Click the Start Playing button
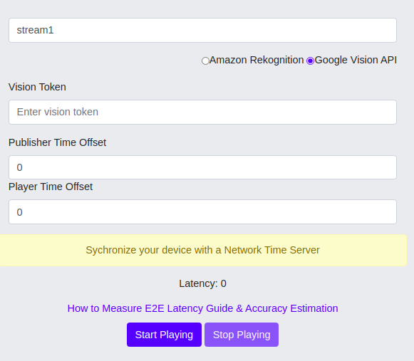Viewport: 414px width, 361px height. point(164,335)
